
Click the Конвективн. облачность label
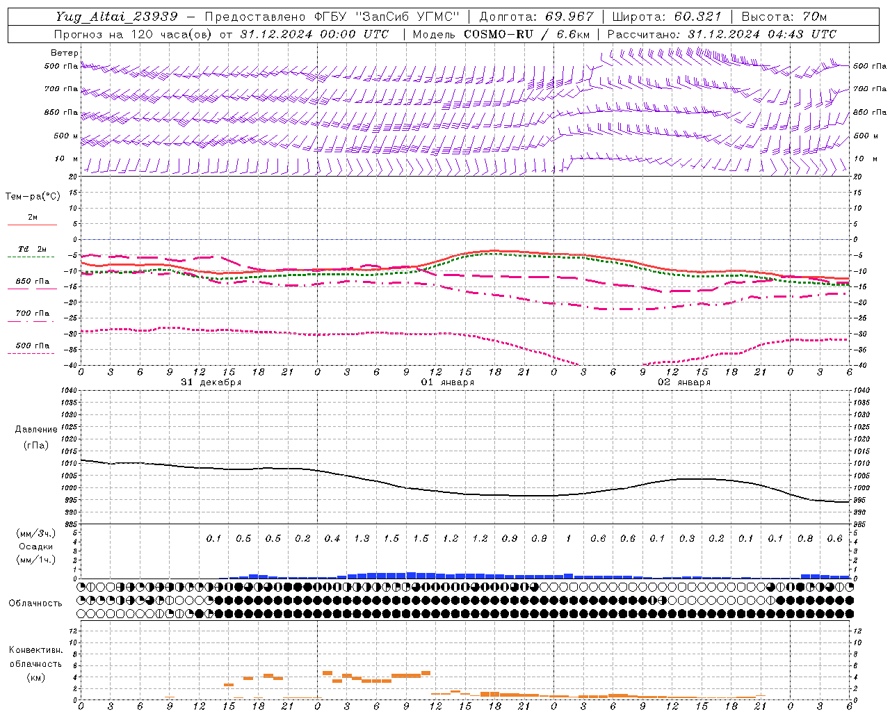point(35,657)
